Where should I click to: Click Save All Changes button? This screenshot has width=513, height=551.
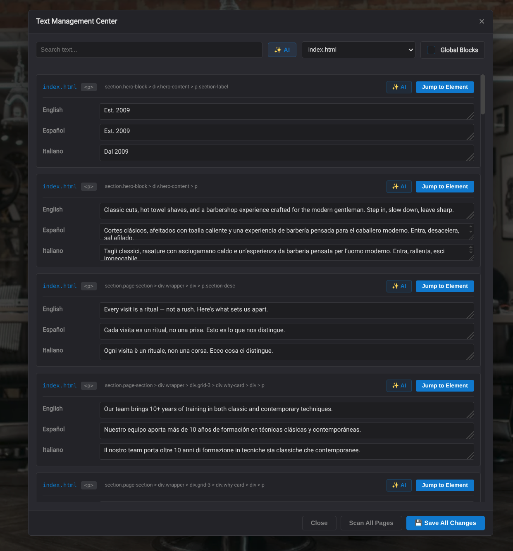pyautogui.click(x=445, y=523)
